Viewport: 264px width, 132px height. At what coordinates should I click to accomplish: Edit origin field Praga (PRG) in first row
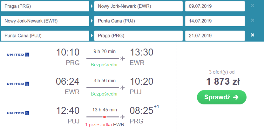(x=45, y=6)
